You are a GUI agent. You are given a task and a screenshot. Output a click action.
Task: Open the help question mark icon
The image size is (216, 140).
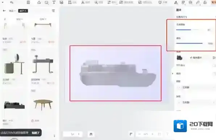167,134
